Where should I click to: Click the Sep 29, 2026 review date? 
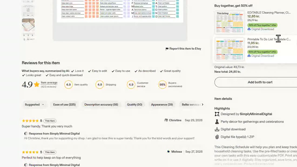[x=194, y=120]
